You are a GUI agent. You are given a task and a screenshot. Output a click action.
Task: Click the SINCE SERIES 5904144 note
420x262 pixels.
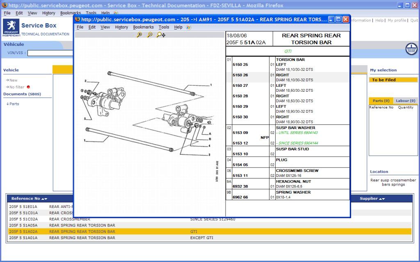pos(297,143)
